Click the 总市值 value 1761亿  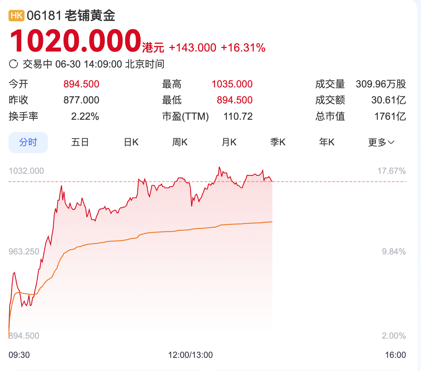(x=390, y=116)
